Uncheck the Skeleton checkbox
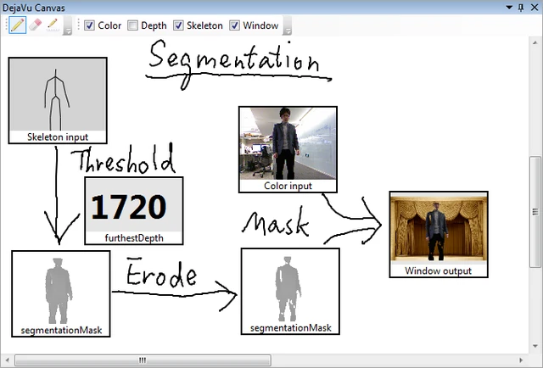543x368 pixels. pos(178,25)
